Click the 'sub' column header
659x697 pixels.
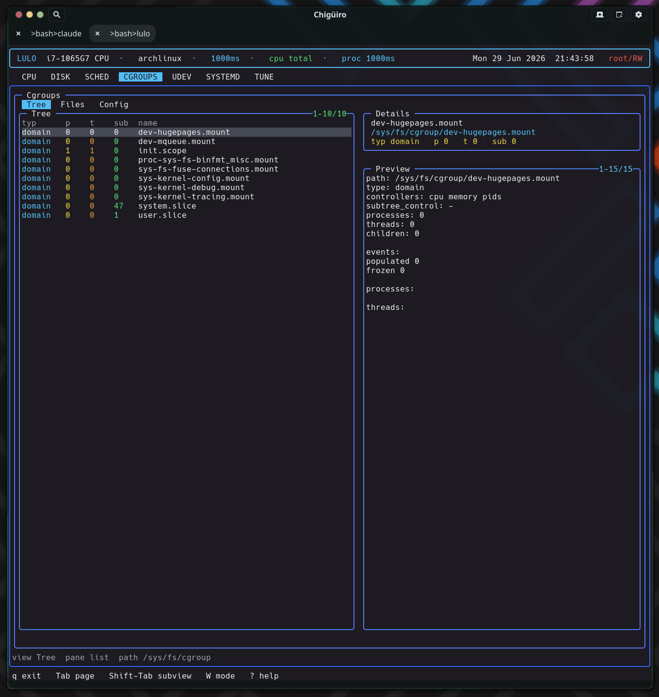(121, 123)
